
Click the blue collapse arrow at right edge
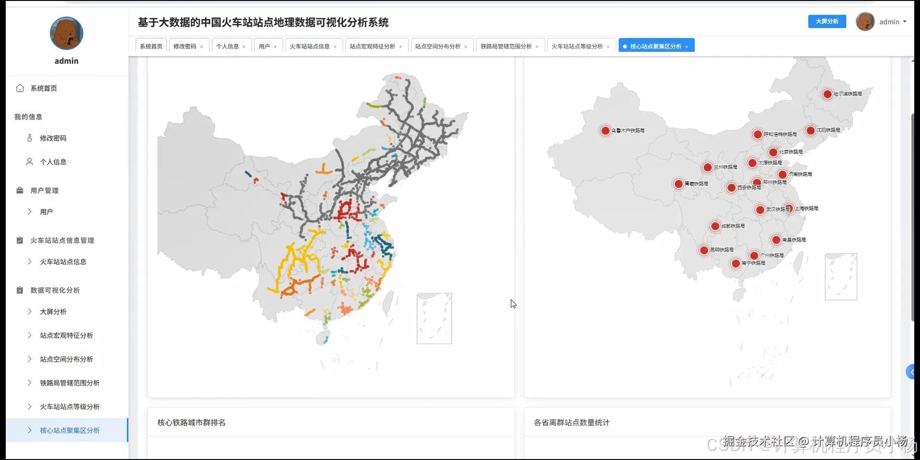coord(911,372)
